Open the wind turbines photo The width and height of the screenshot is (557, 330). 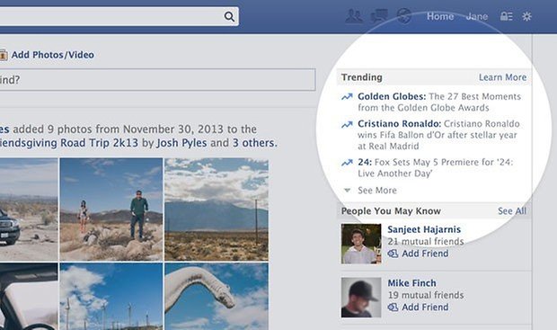pos(111,297)
